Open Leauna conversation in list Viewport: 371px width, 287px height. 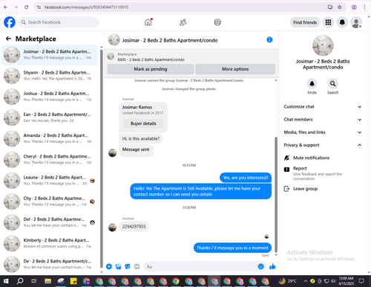tap(49, 181)
